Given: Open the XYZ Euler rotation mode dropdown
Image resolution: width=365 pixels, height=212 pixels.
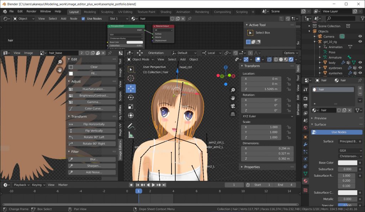Looking at the screenshot, I should (x=267, y=116).
